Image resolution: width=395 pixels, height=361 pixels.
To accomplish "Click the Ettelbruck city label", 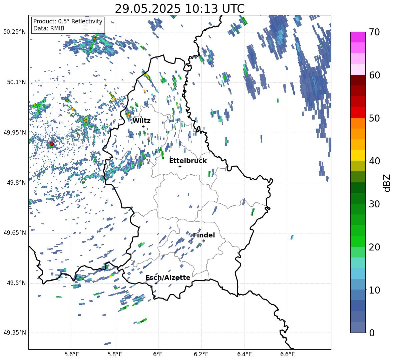I will (188, 161).
